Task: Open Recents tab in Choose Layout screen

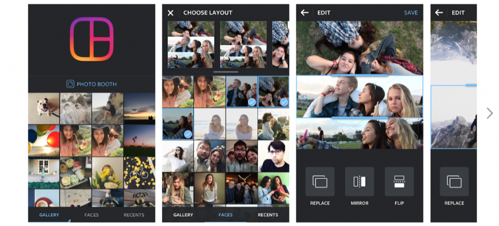Action: [268, 215]
